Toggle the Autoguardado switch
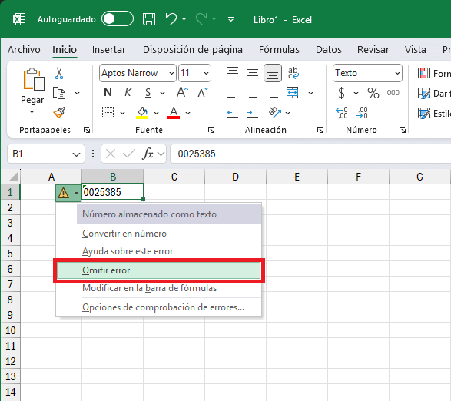This screenshot has height=401, width=451. [118, 19]
